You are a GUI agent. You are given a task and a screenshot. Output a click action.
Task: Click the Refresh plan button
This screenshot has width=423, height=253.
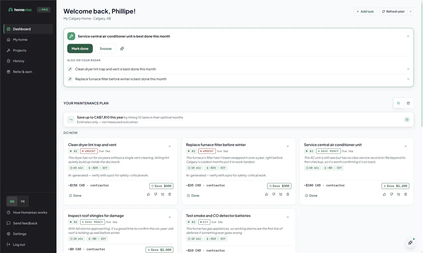click(x=393, y=12)
